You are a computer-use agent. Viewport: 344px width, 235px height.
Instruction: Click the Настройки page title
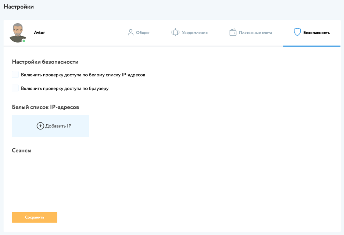coord(19,7)
